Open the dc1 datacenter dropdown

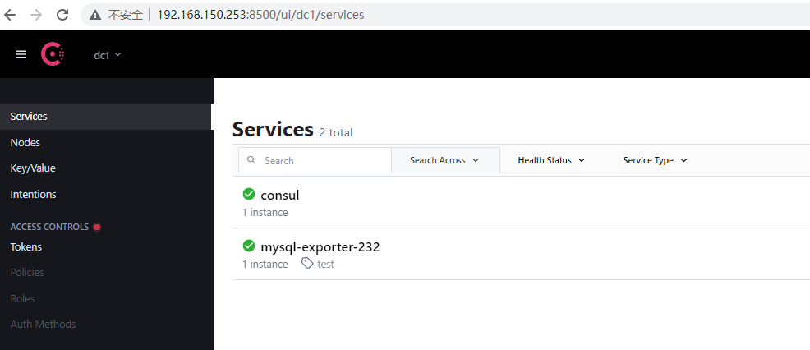coord(107,55)
